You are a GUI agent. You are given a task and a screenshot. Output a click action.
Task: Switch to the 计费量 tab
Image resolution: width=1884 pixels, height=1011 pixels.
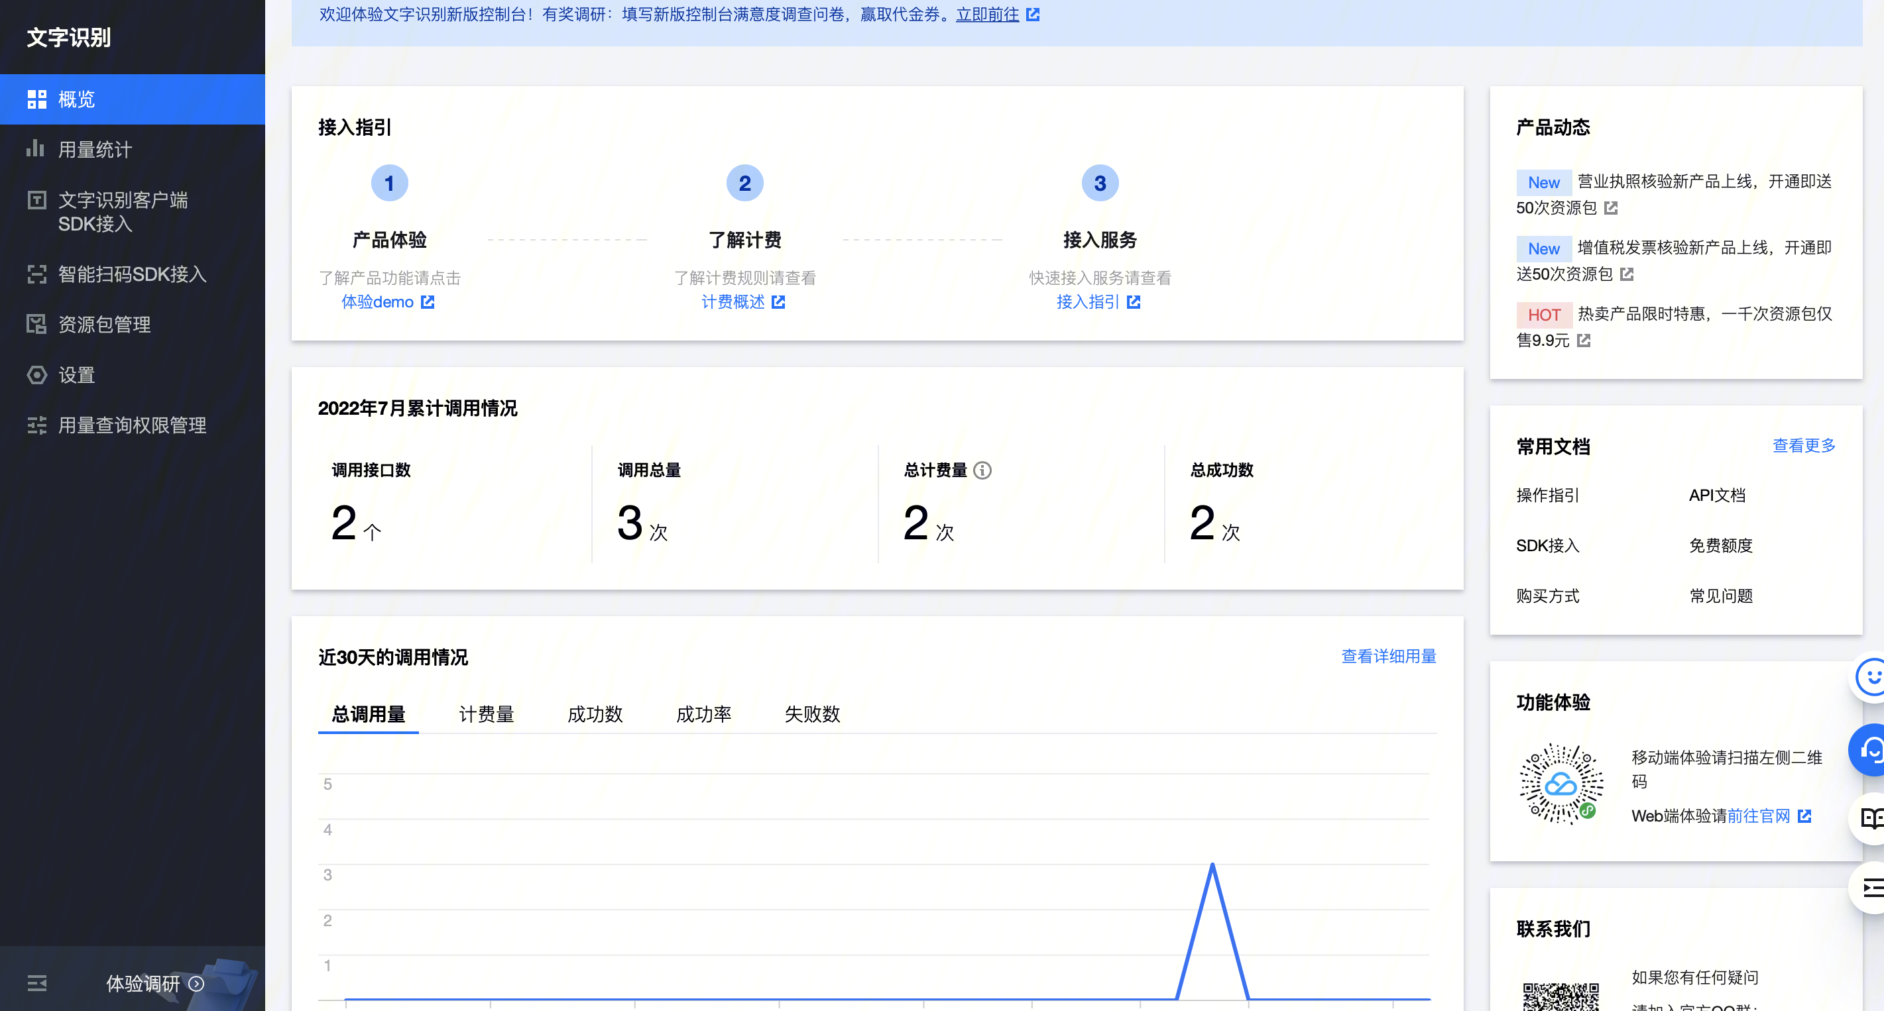click(x=487, y=714)
